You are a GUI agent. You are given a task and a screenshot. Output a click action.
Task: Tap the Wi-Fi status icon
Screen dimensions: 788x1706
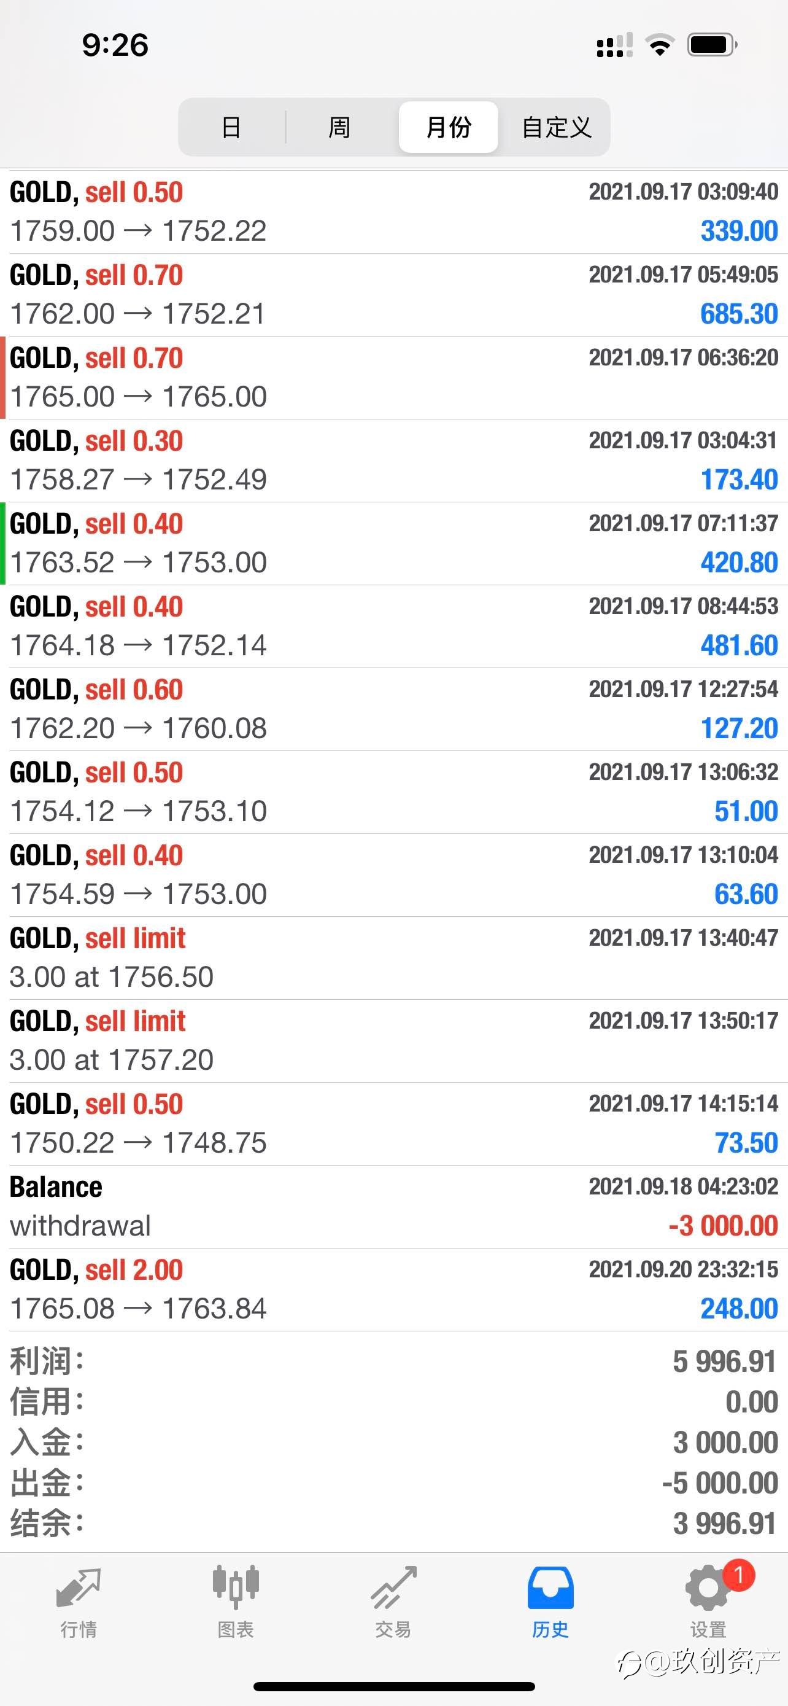[x=660, y=45]
